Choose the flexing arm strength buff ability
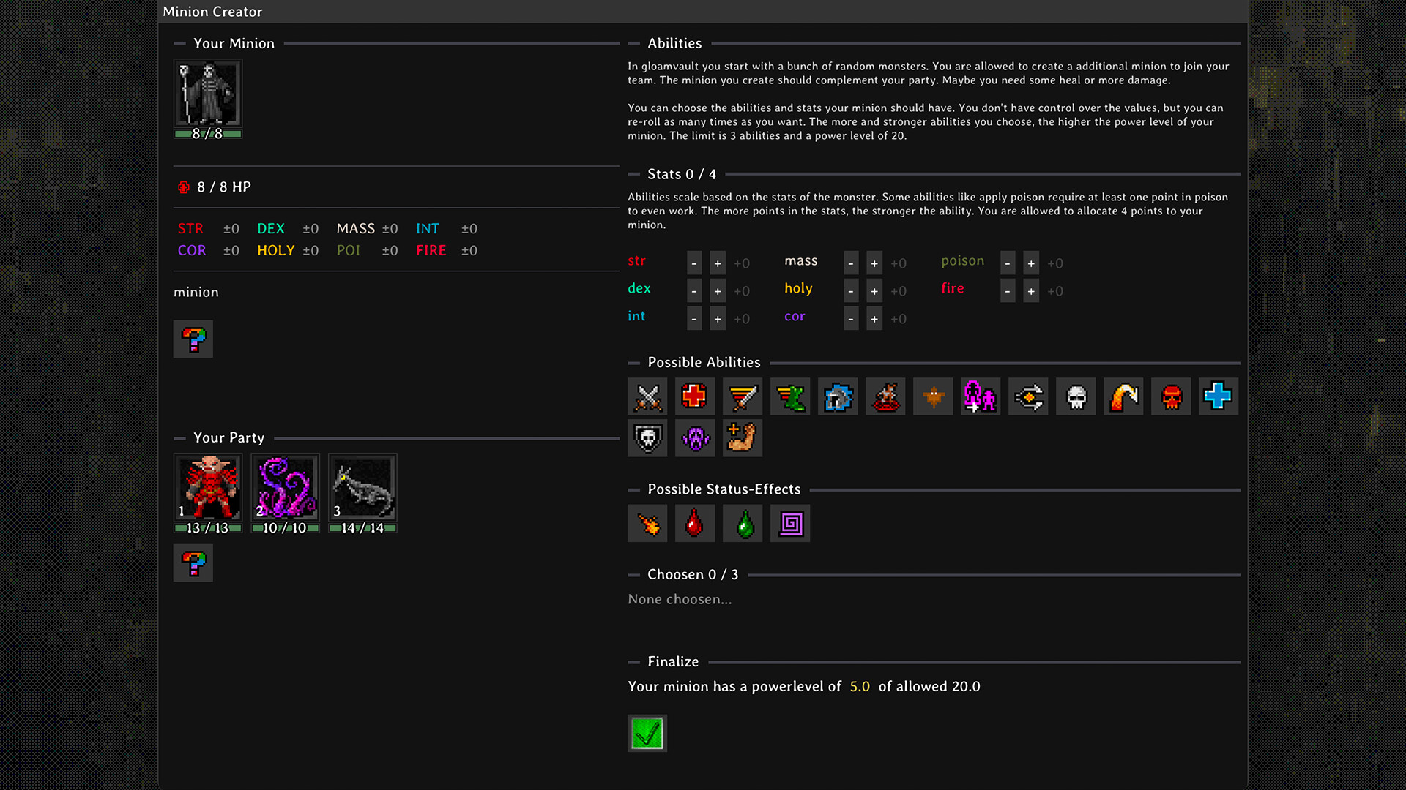The width and height of the screenshot is (1406, 790). (x=742, y=437)
